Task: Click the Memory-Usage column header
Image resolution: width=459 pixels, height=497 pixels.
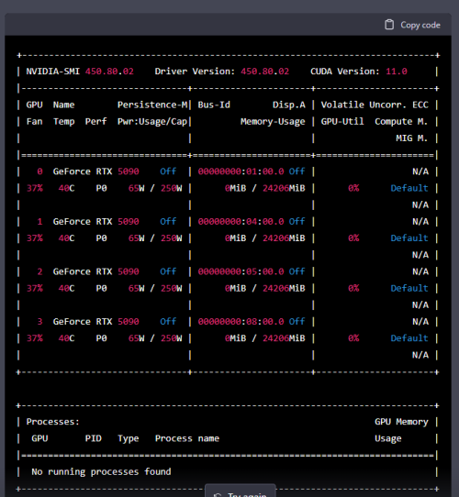Action: (273, 122)
